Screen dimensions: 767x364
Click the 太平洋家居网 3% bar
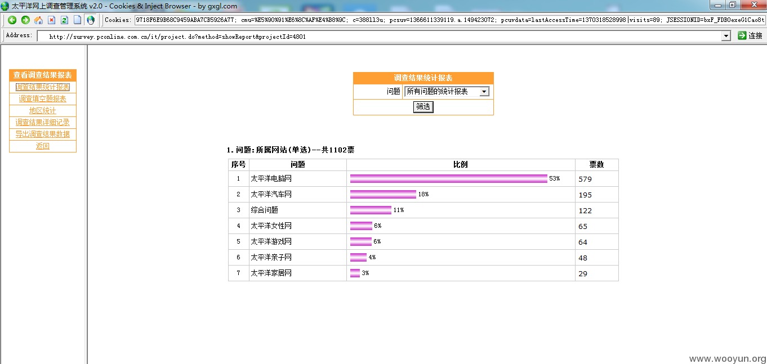pyautogui.click(x=355, y=273)
